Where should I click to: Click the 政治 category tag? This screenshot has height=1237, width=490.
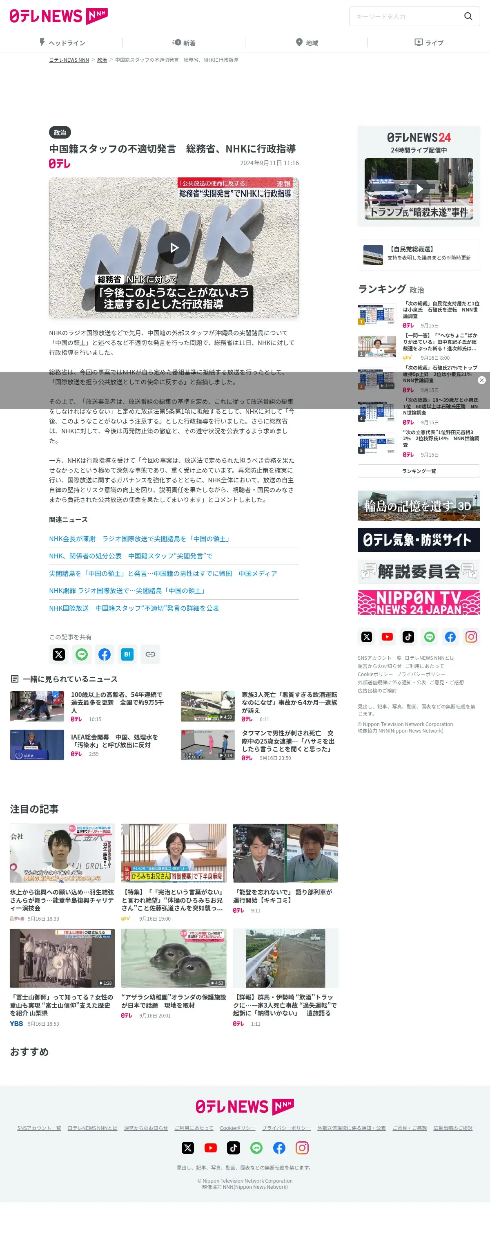[x=60, y=132]
